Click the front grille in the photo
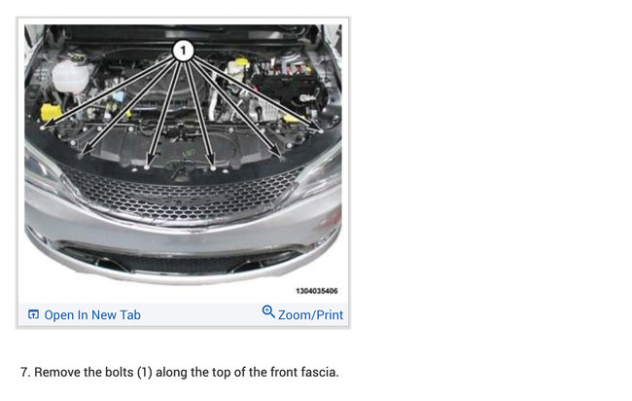This screenshot has height=401, width=632. (x=182, y=193)
